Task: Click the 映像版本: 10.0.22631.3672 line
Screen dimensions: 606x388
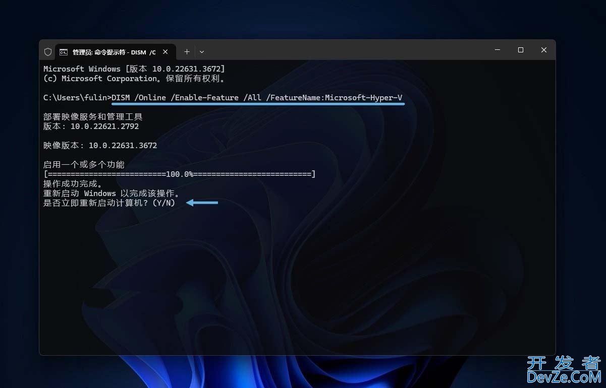Action: [x=100, y=146]
